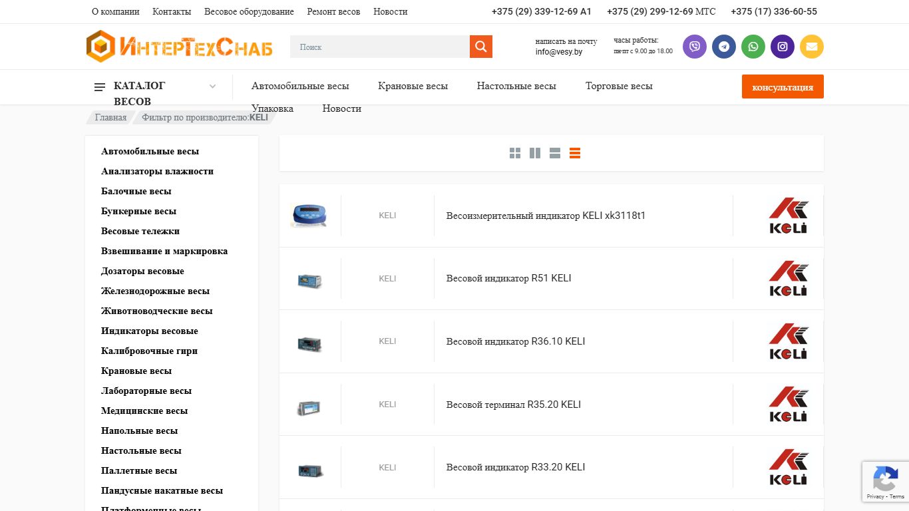Select Дозаторы весовые in sidebar
The image size is (909, 511).
coord(142,271)
